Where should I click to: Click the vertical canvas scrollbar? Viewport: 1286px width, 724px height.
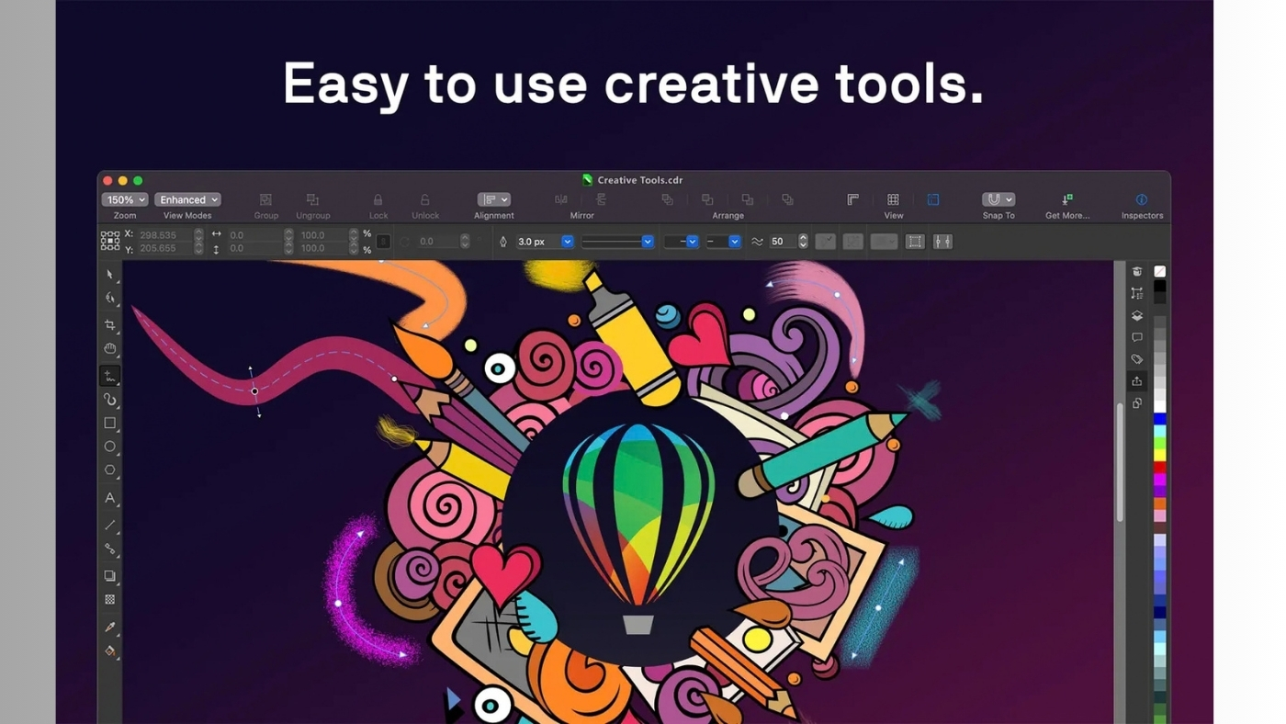click(1120, 462)
